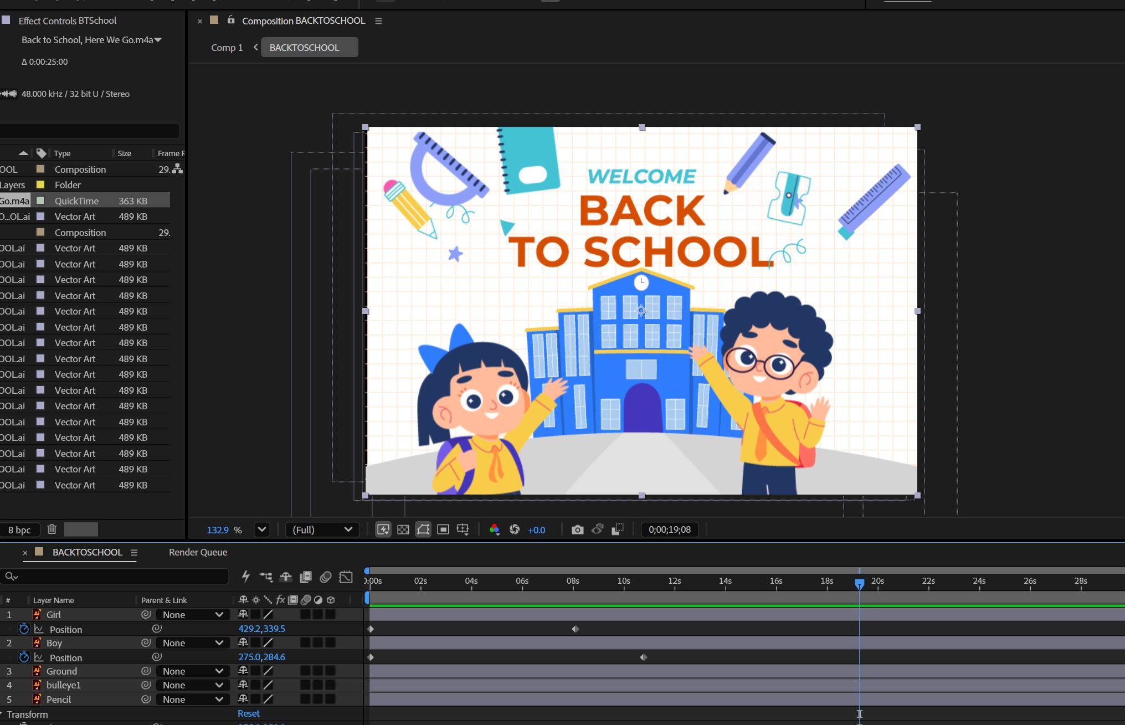Take a snapshot with camera icon
The height and width of the screenshot is (725, 1125).
[577, 529]
